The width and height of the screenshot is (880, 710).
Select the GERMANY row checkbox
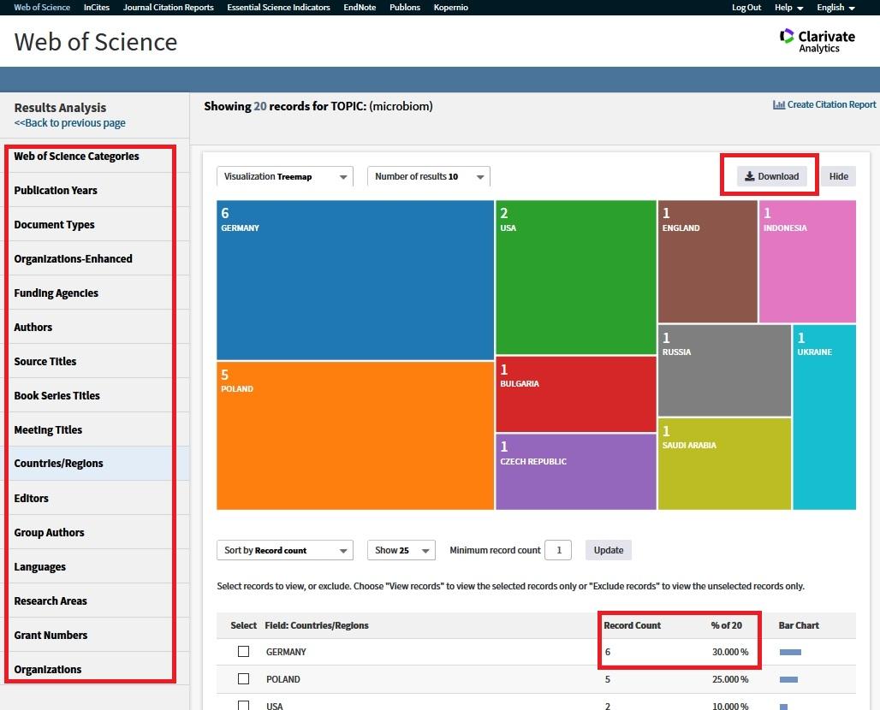[244, 652]
